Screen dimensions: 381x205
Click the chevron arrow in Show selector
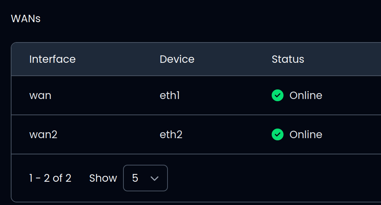155,179
